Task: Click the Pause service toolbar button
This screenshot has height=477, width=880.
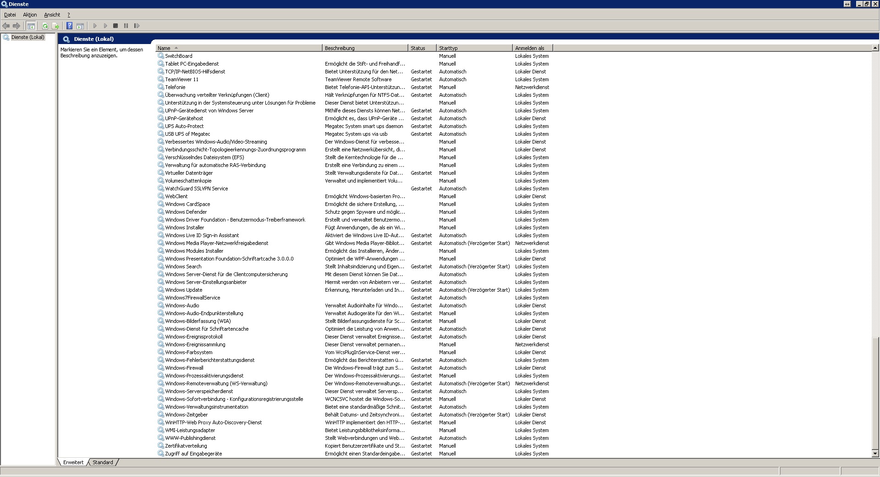Action: pyautogui.click(x=126, y=26)
